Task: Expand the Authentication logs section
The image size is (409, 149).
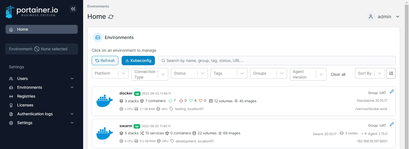Action: pyautogui.click(x=42, y=114)
